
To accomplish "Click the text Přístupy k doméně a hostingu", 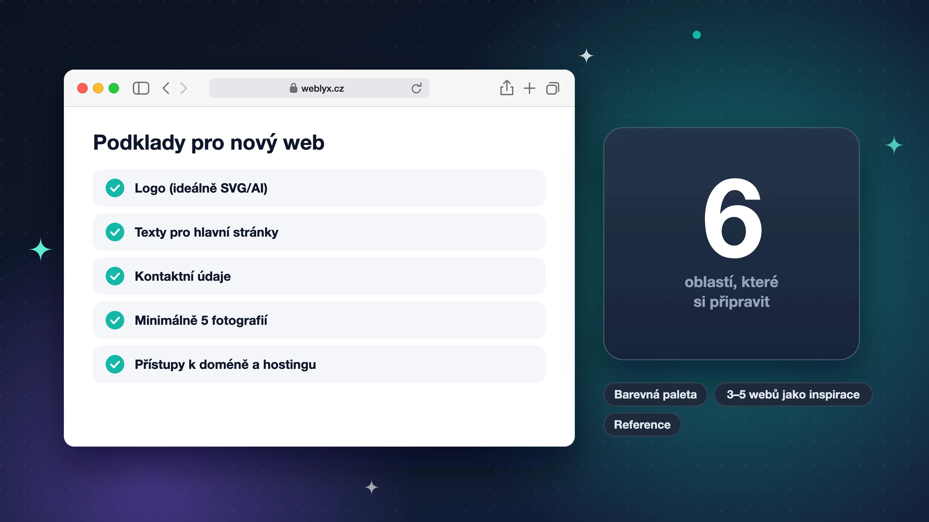I will [225, 365].
